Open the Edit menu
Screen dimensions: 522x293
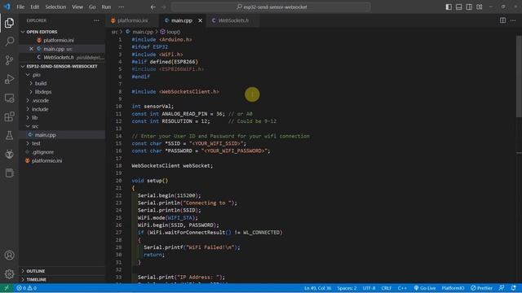[34, 7]
